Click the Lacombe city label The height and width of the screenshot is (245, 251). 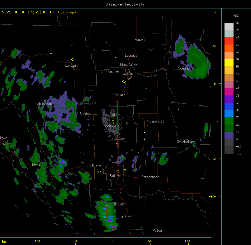point(131,56)
